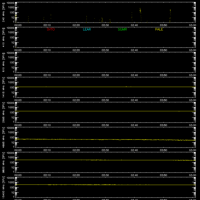The image size is (200, 200).
Task: Select the 2695 MHz [SFU] axis title
Action: click(x=3, y=112)
